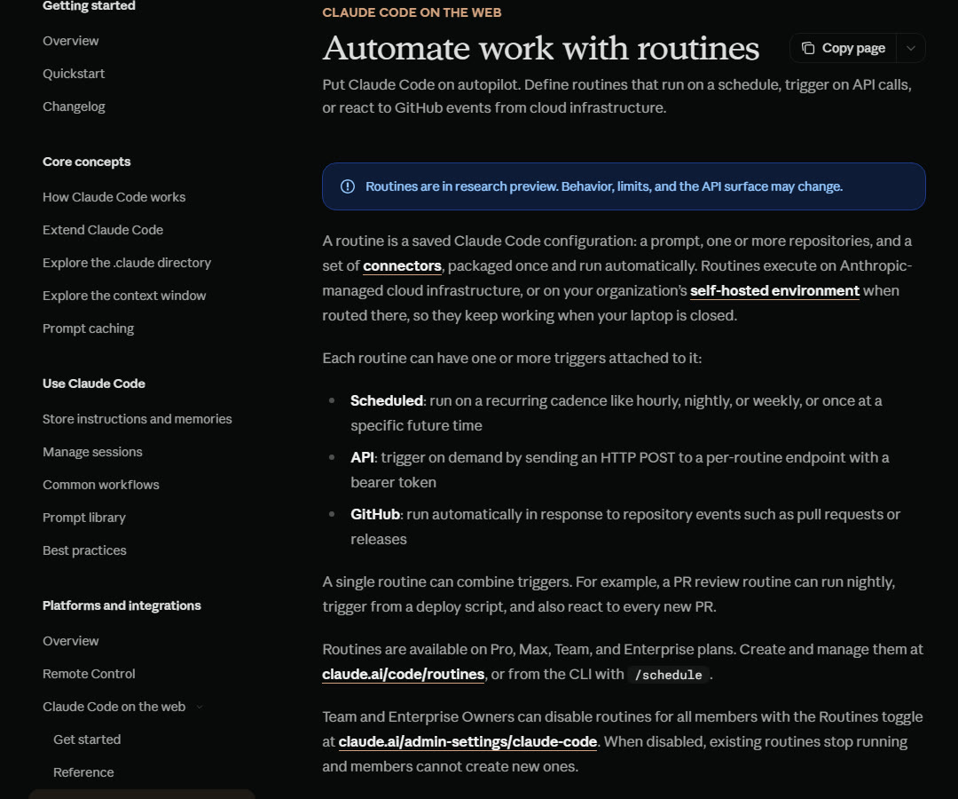
Task: Collapse Claude Code on the web chevron
Action: (x=200, y=708)
